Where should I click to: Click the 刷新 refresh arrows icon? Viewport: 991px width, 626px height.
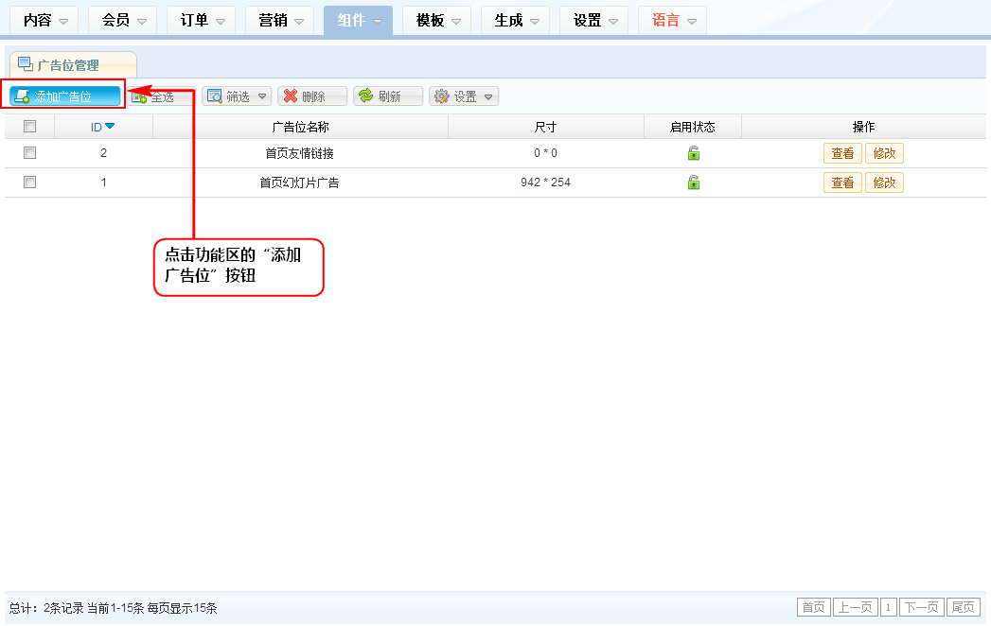coord(366,96)
